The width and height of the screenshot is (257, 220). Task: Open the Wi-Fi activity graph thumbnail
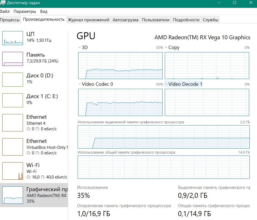[x=13, y=171]
